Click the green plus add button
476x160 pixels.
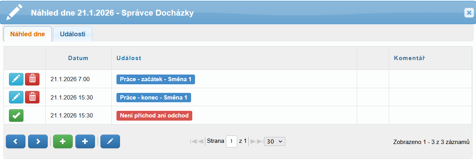63,142
